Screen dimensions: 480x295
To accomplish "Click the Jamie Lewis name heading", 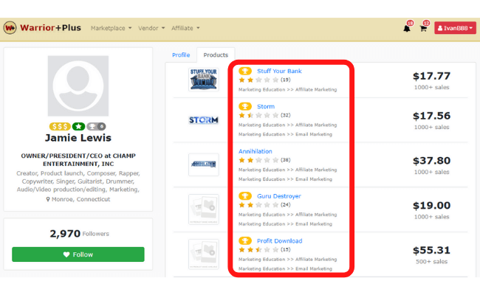I will (x=78, y=138).
